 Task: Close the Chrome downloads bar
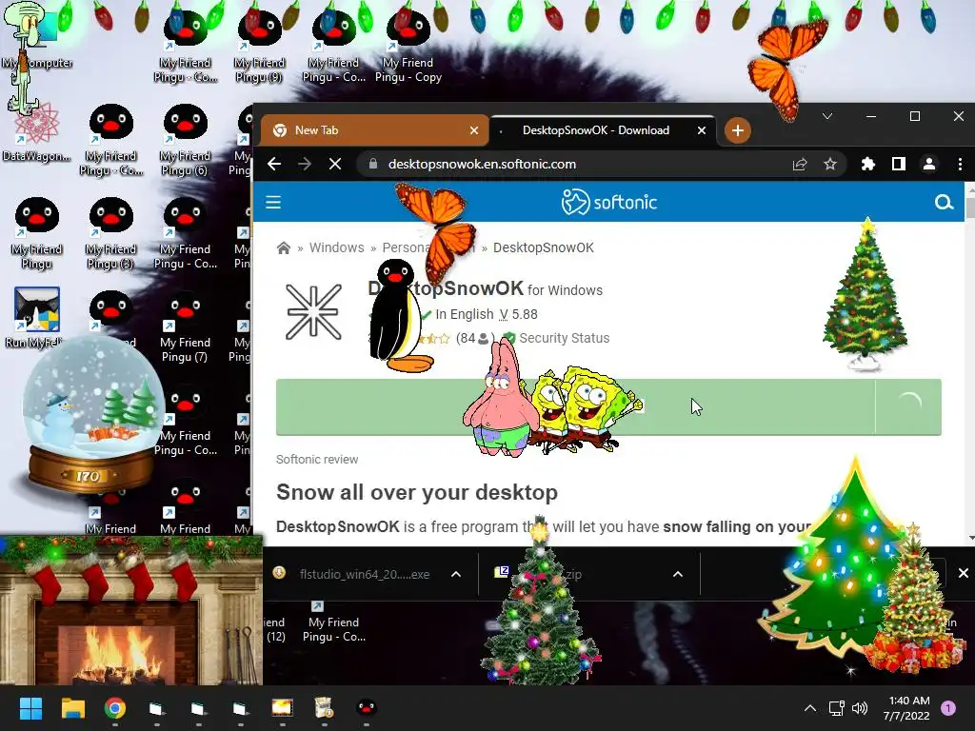point(963,573)
